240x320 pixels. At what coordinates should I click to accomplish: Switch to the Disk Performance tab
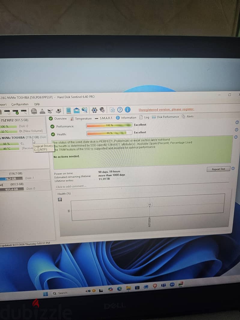[x=165, y=117]
